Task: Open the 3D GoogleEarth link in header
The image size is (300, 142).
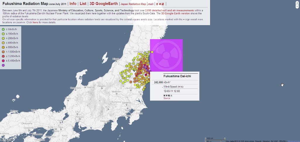Action: pos(104,4)
